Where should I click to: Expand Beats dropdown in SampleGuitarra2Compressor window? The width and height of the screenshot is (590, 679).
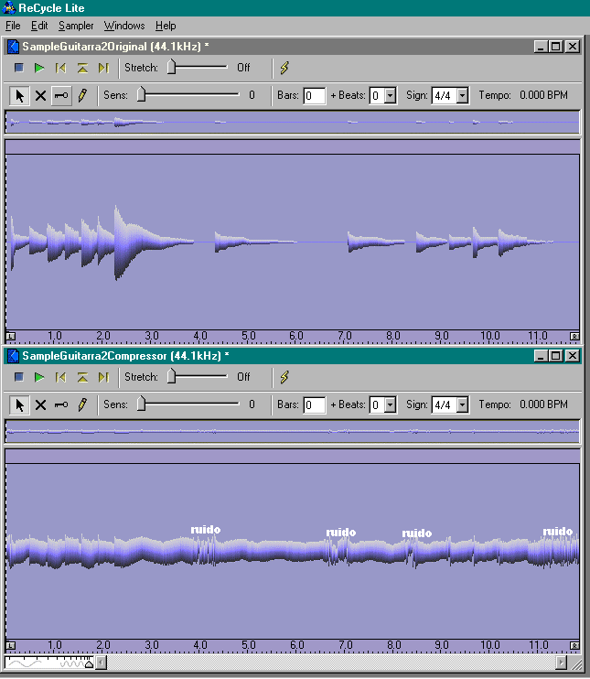click(390, 404)
